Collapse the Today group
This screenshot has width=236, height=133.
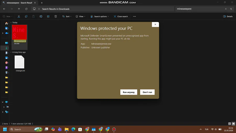pos(11,22)
